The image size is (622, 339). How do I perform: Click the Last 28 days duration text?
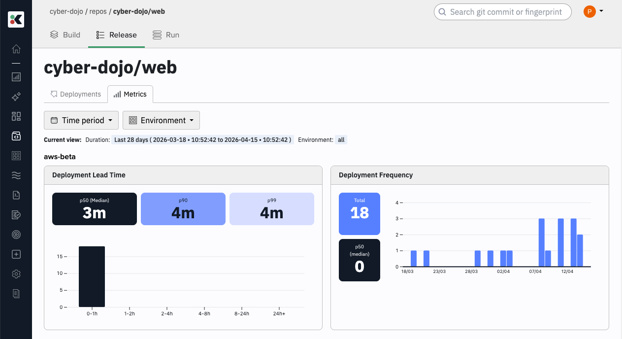pyautogui.click(x=202, y=140)
